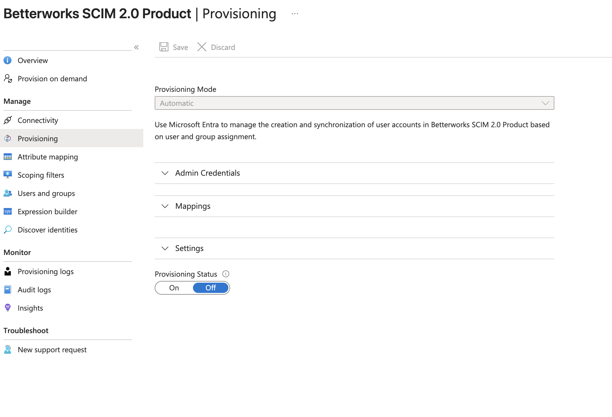
Task: Click the Users and groups icon
Action: (8, 193)
